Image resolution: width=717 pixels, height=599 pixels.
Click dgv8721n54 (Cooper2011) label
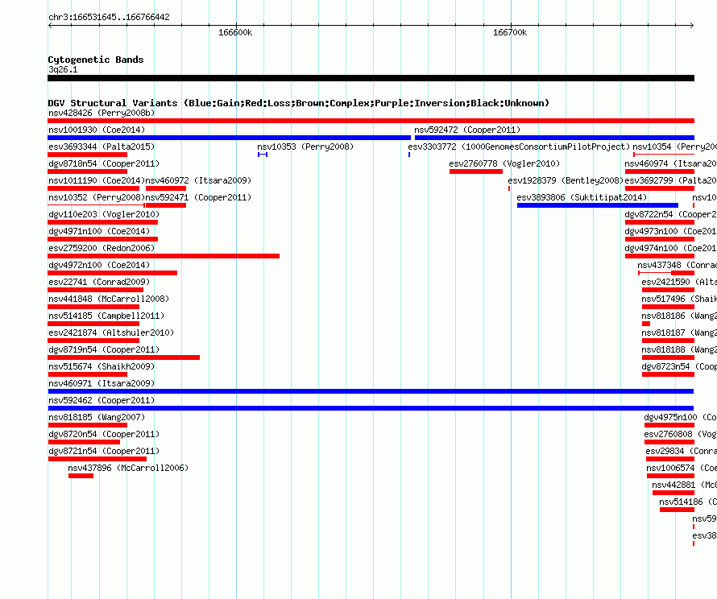pyautogui.click(x=104, y=451)
